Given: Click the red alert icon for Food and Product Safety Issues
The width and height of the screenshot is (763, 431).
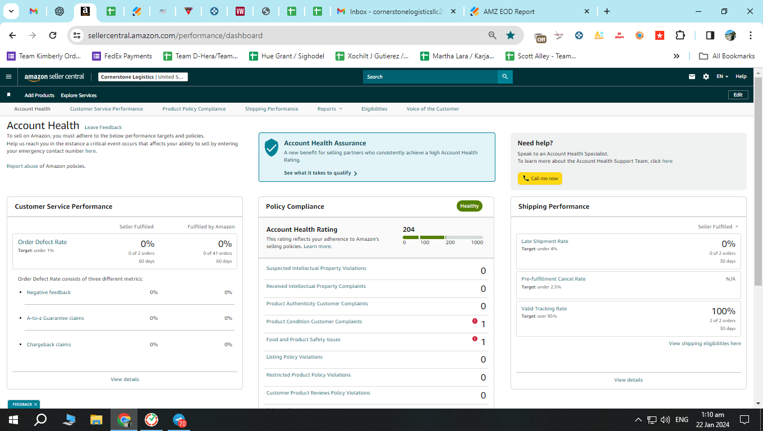Looking at the screenshot, I should point(475,339).
